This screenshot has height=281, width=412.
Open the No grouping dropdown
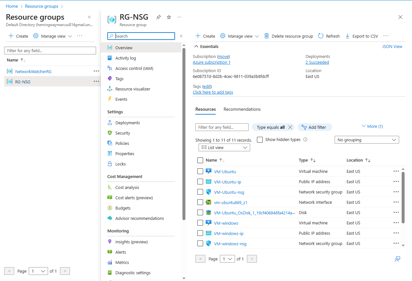coord(367,139)
